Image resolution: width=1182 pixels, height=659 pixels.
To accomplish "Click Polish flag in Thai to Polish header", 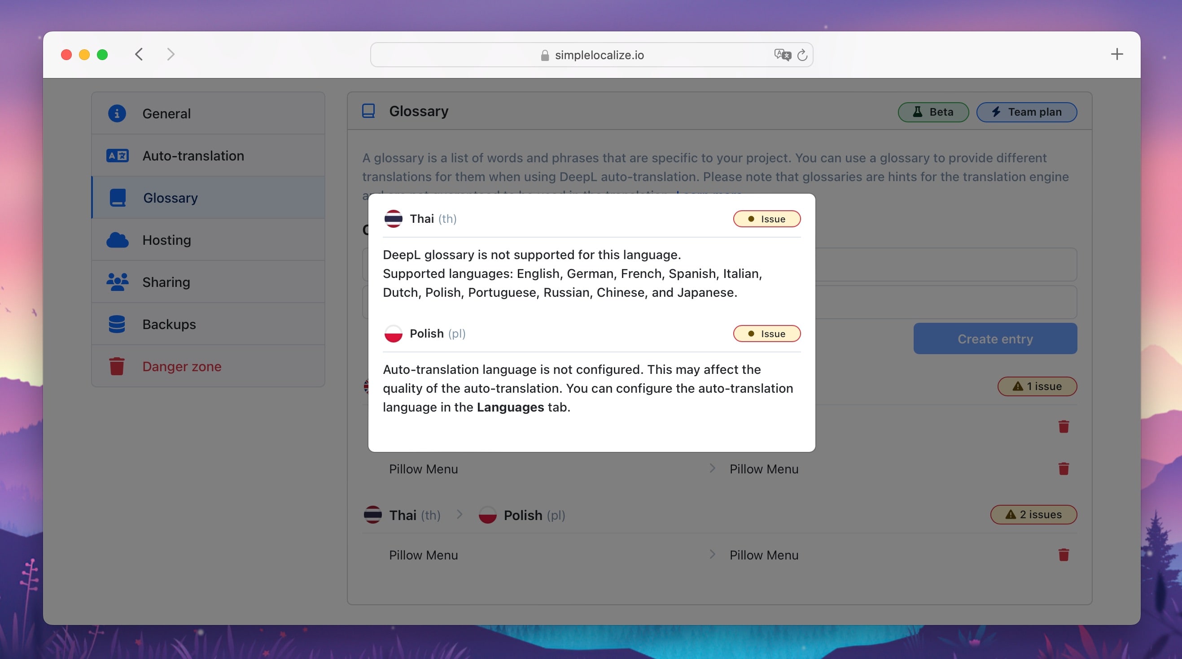I will point(487,515).
